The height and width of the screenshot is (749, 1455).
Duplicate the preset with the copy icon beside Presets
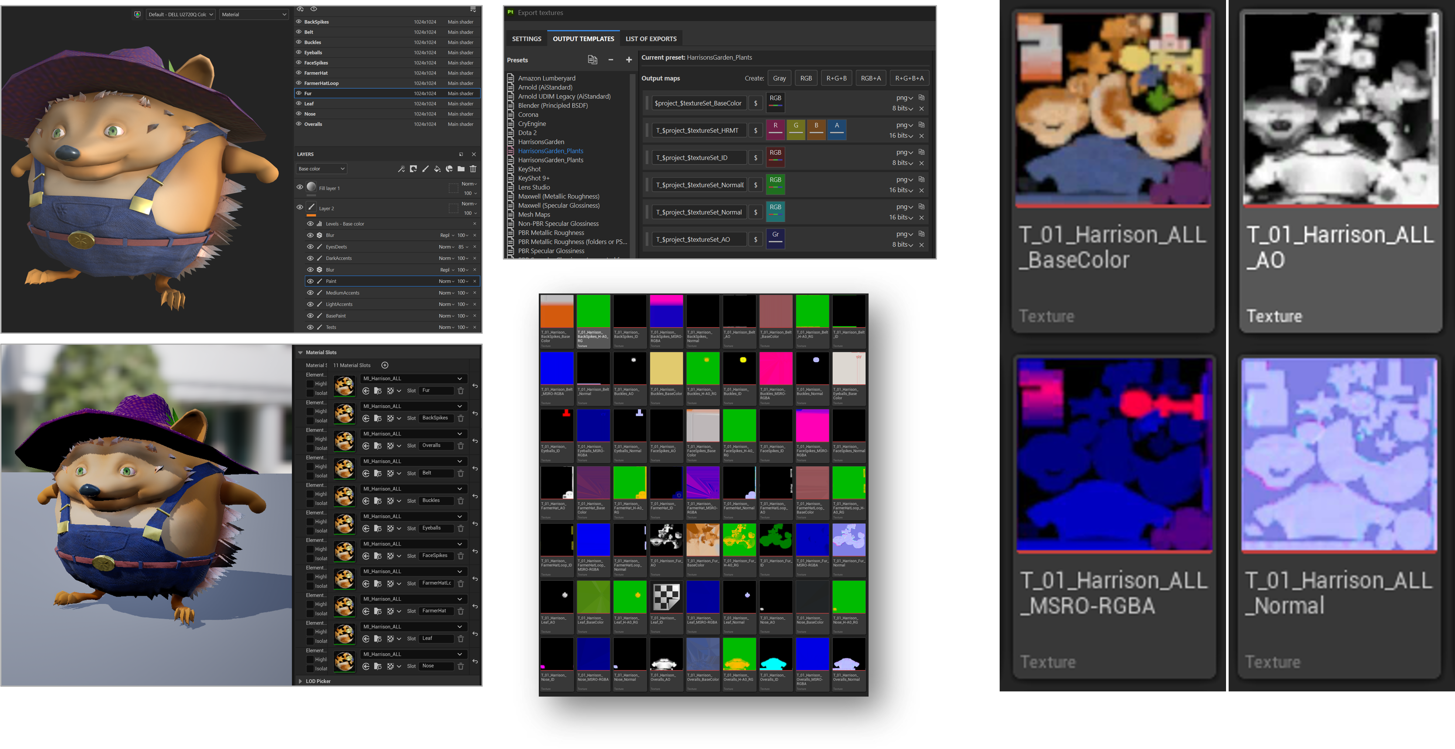coord(592,60)
